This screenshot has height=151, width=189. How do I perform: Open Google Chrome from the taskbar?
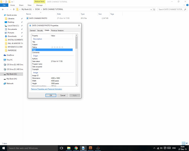(76, 148)
